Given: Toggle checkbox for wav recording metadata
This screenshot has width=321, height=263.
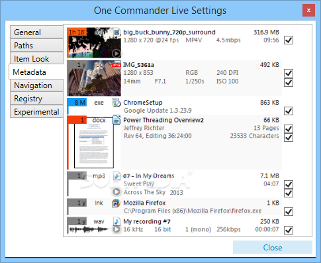Looking at the screenshot, I should (289, 230).
